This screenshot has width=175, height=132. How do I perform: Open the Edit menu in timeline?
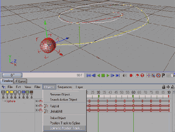point(18,87)
